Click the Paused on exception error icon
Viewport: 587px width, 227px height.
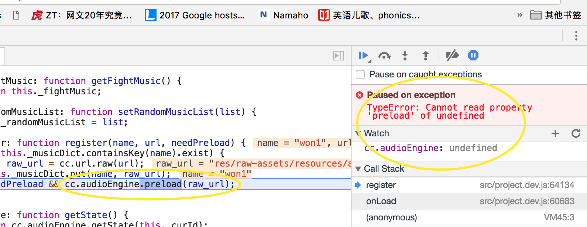point(360,95)
